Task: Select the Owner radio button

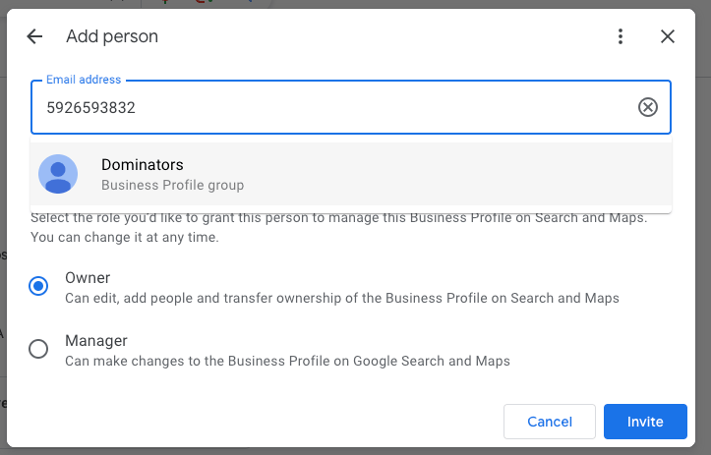Action: (x=38, y=286)
